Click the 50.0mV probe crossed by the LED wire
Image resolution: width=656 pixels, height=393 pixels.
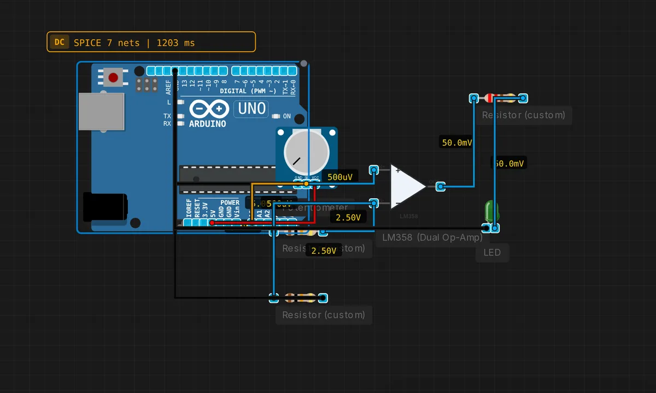tap(509, 163)
